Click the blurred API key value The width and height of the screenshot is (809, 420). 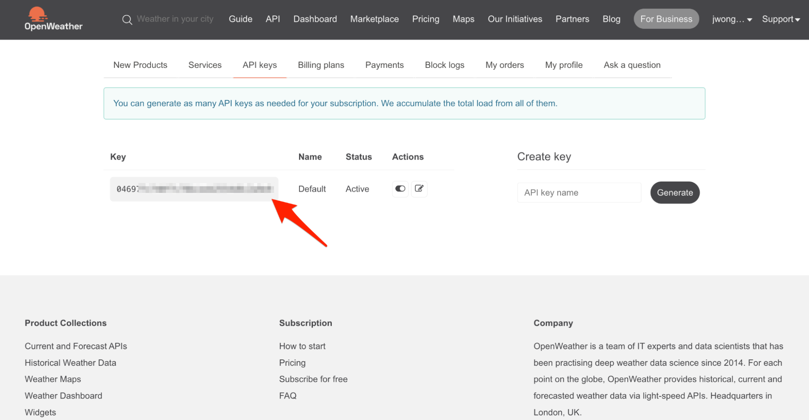[194, 189]
